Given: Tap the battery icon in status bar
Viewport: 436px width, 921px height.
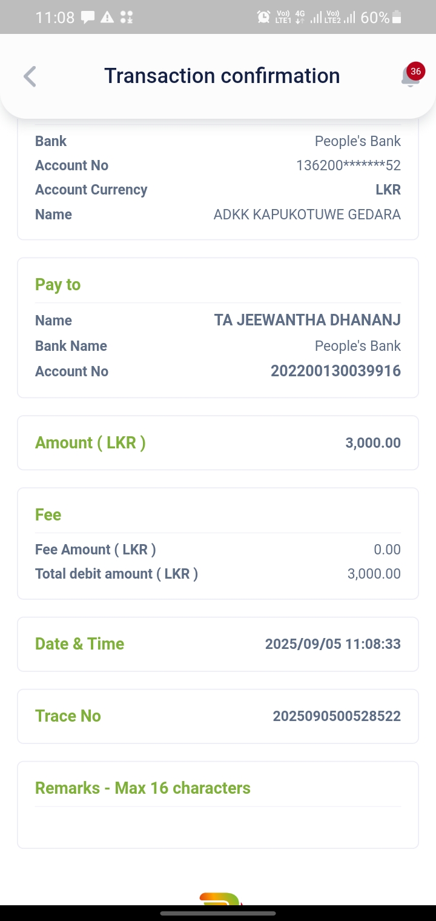Looking at the screenshot, I should point(397,18).
